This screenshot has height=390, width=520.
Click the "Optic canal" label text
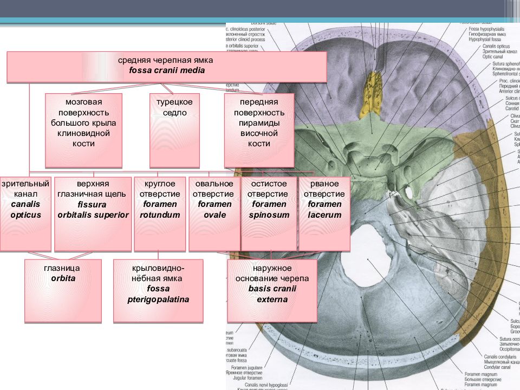492,57
